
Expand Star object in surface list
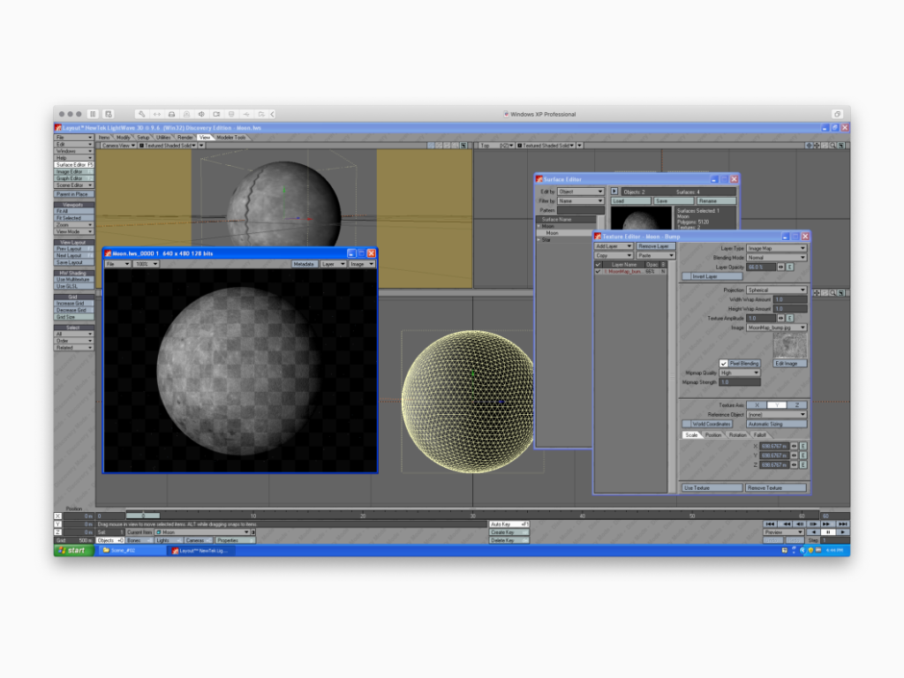(539, 240)
